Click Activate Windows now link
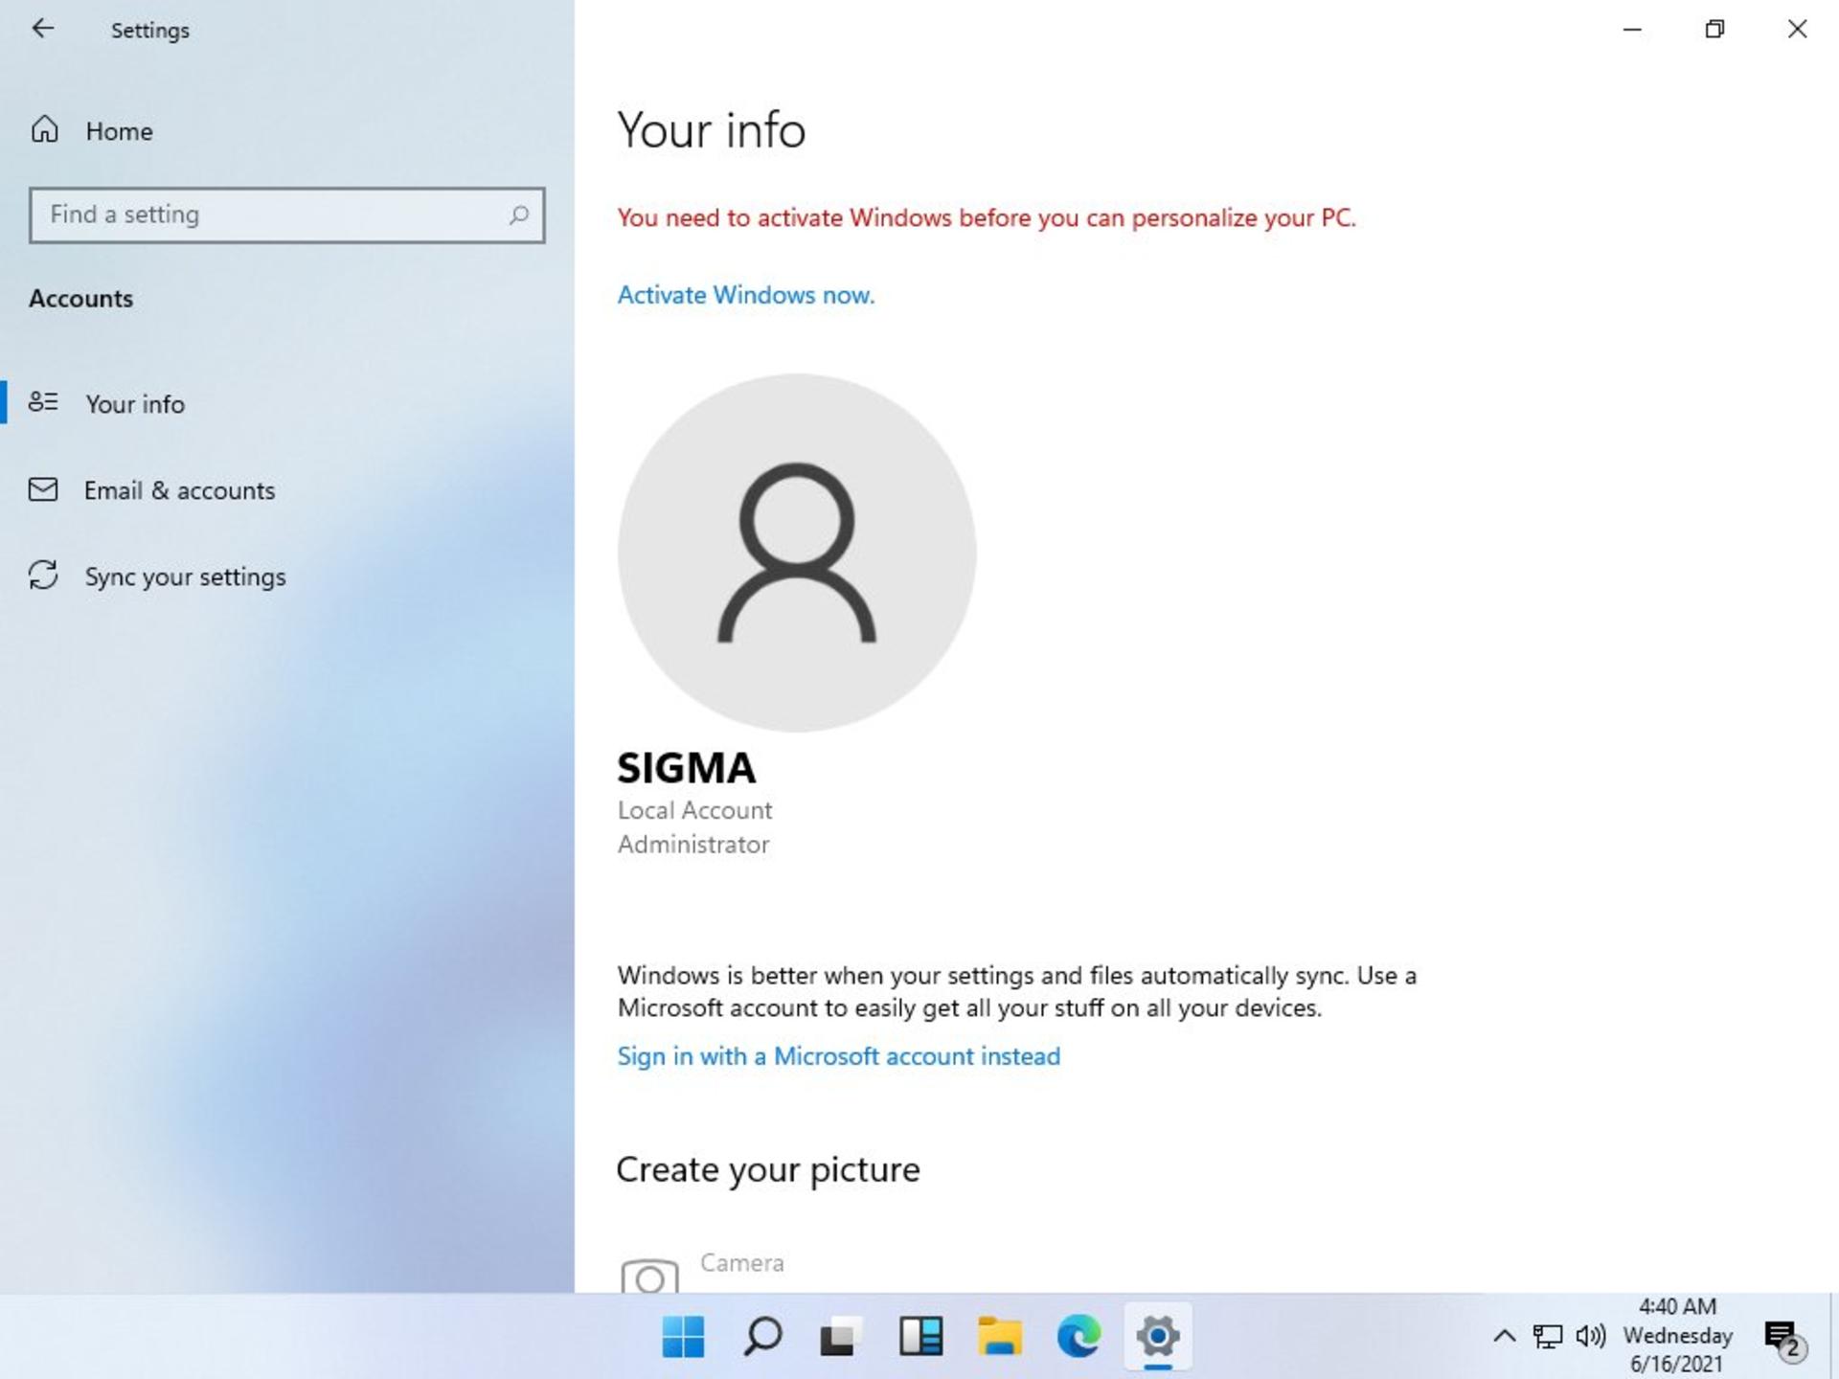The height and width of the screenshot is (1379, 1839). pos(745,295)
